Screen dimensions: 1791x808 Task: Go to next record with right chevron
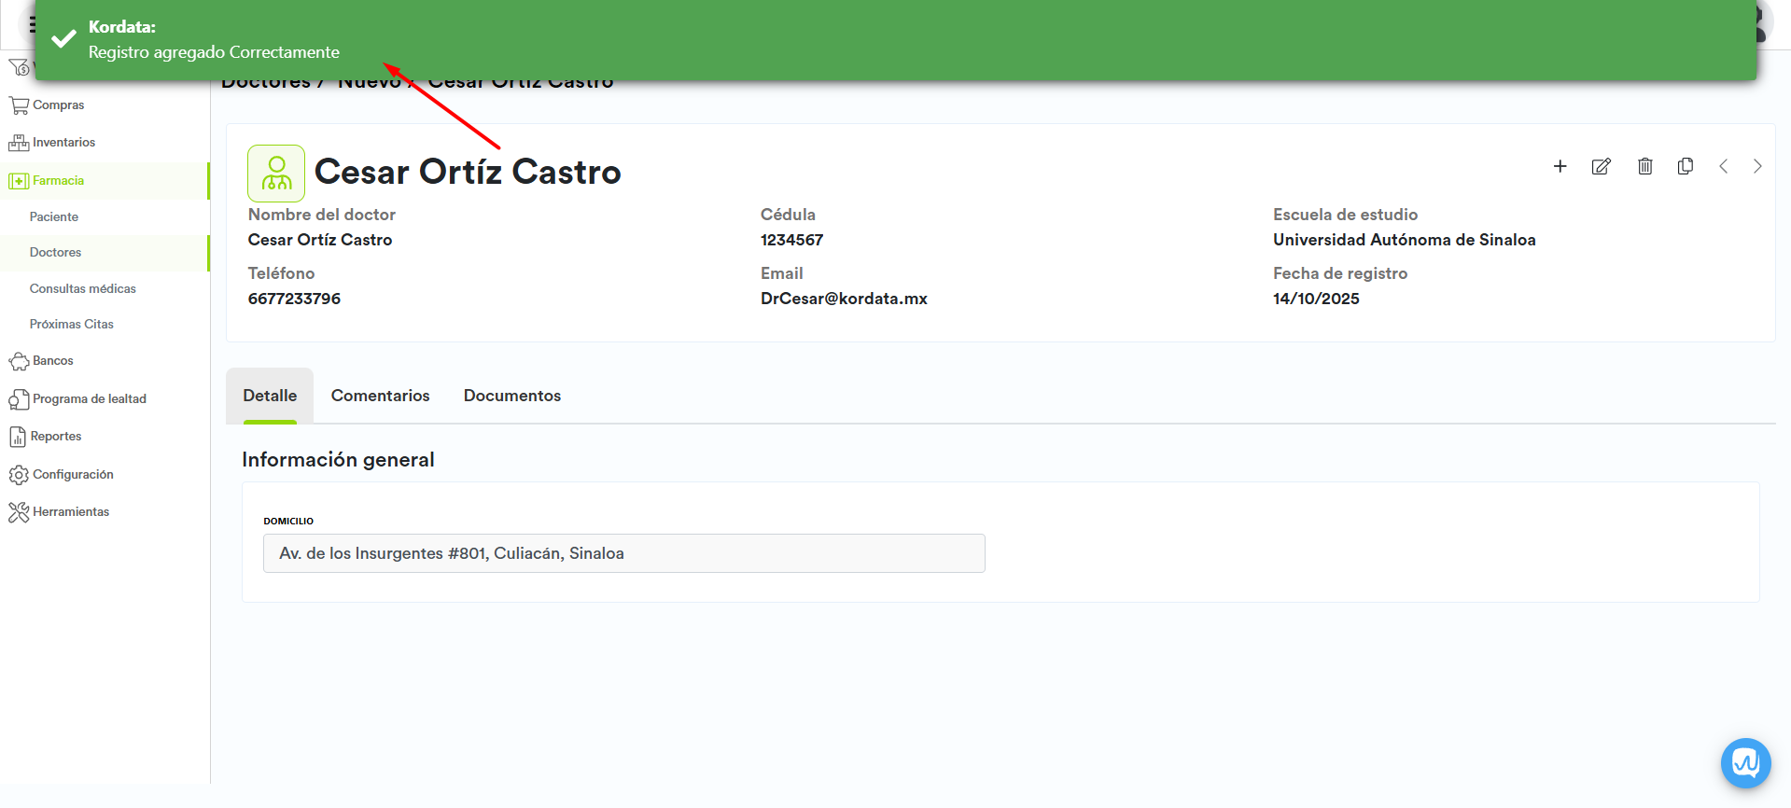click(1757, 166)
